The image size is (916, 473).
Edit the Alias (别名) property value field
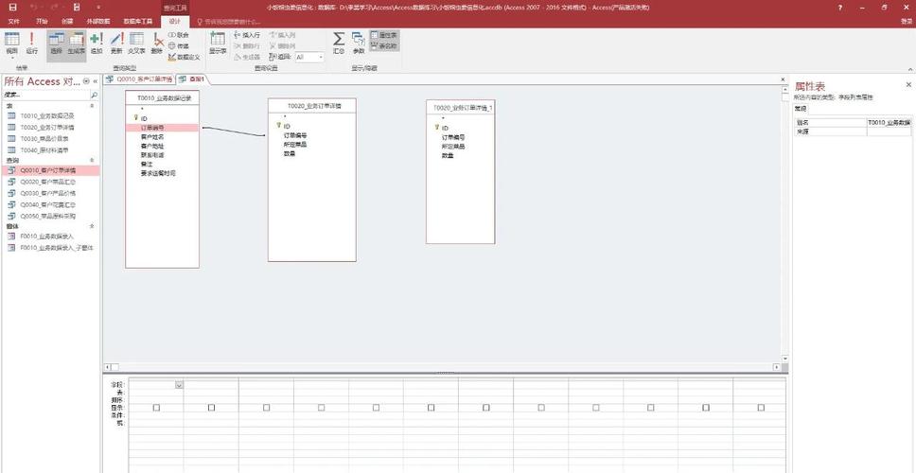[889, 123]
